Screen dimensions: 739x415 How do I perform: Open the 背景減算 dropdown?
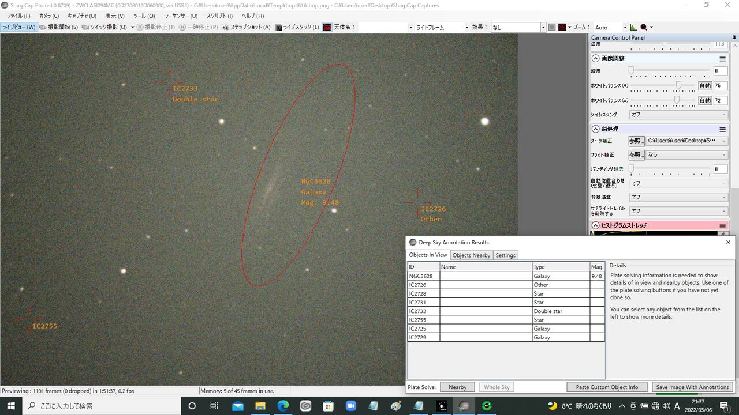point(678,197)
